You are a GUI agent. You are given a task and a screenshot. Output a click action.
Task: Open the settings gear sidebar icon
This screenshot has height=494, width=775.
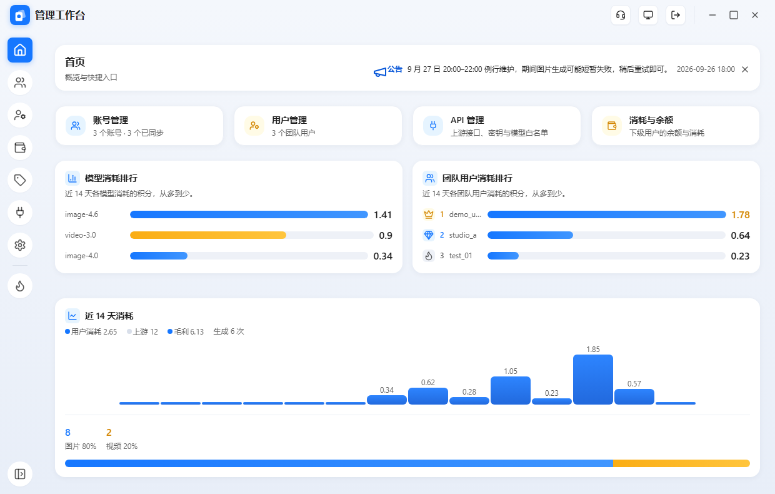coord(20,245)
